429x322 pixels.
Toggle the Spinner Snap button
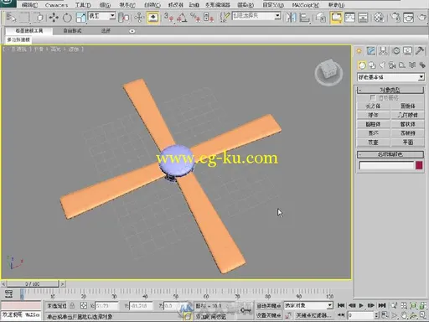click(209, 18)
